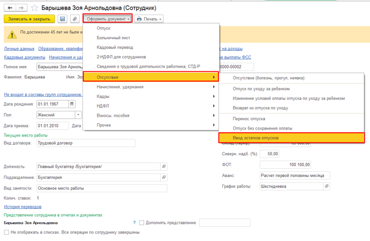Choose Больничный лист menu item
The height and width of the screenshot is (241, 370).
(150, 38)
